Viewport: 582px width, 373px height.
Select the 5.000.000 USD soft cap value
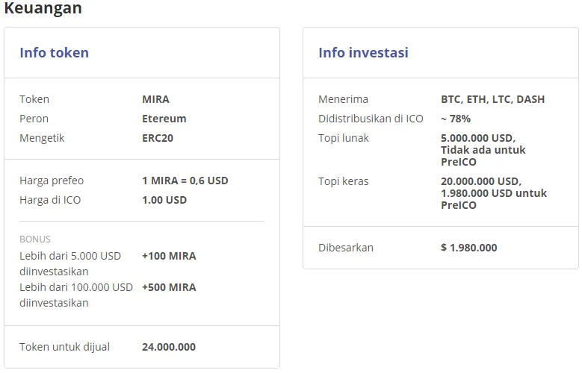pyautogui.click(x=477, y=138)
